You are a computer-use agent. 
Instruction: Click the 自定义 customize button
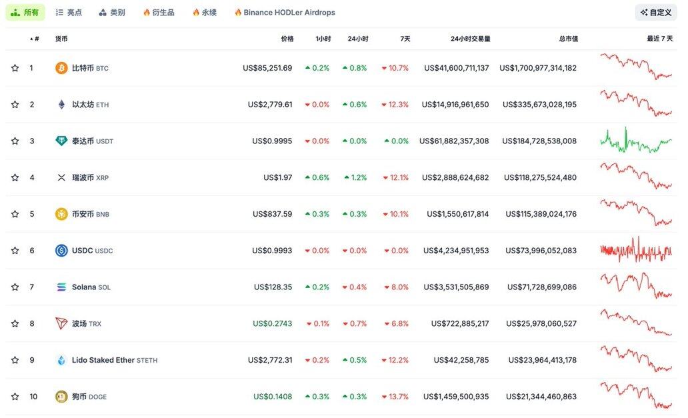tap(655, 13)
